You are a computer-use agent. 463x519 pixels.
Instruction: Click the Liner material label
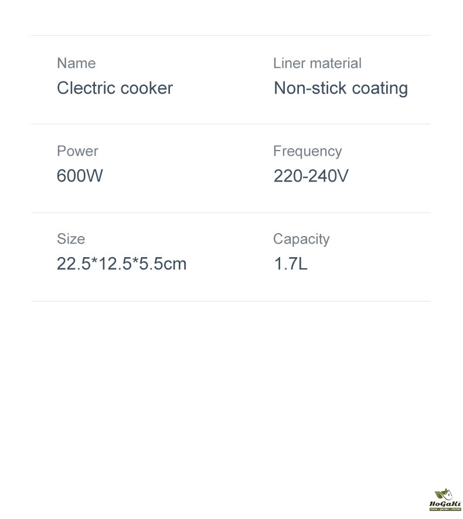(317, 63)
